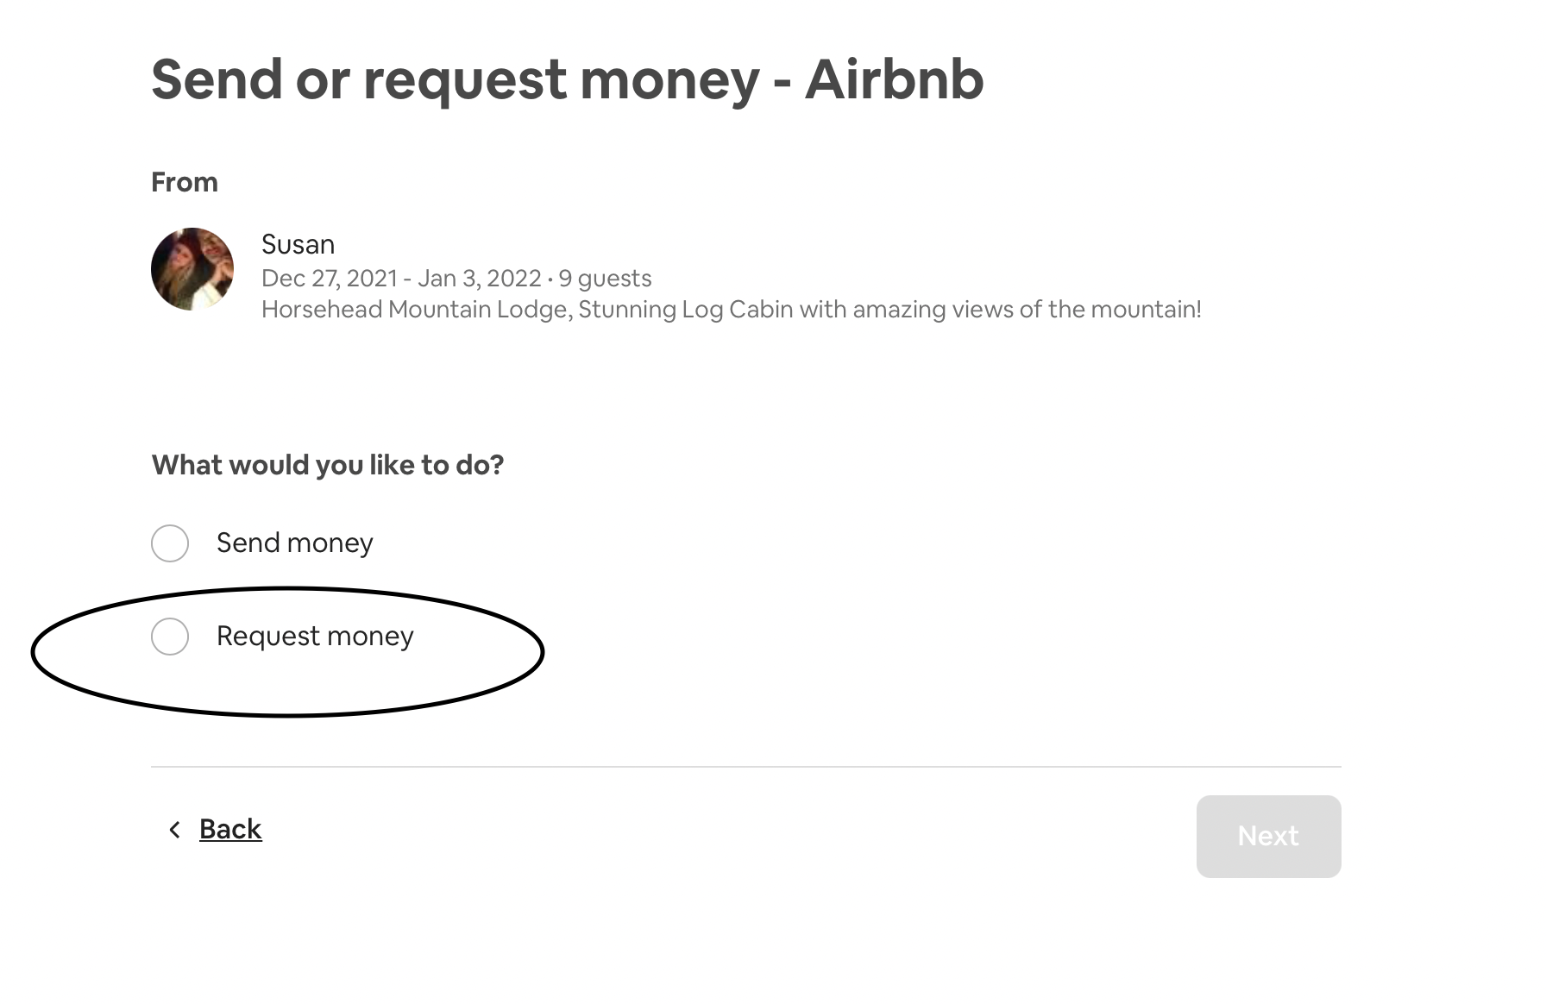Continue with the Next button

[1268, 837]
